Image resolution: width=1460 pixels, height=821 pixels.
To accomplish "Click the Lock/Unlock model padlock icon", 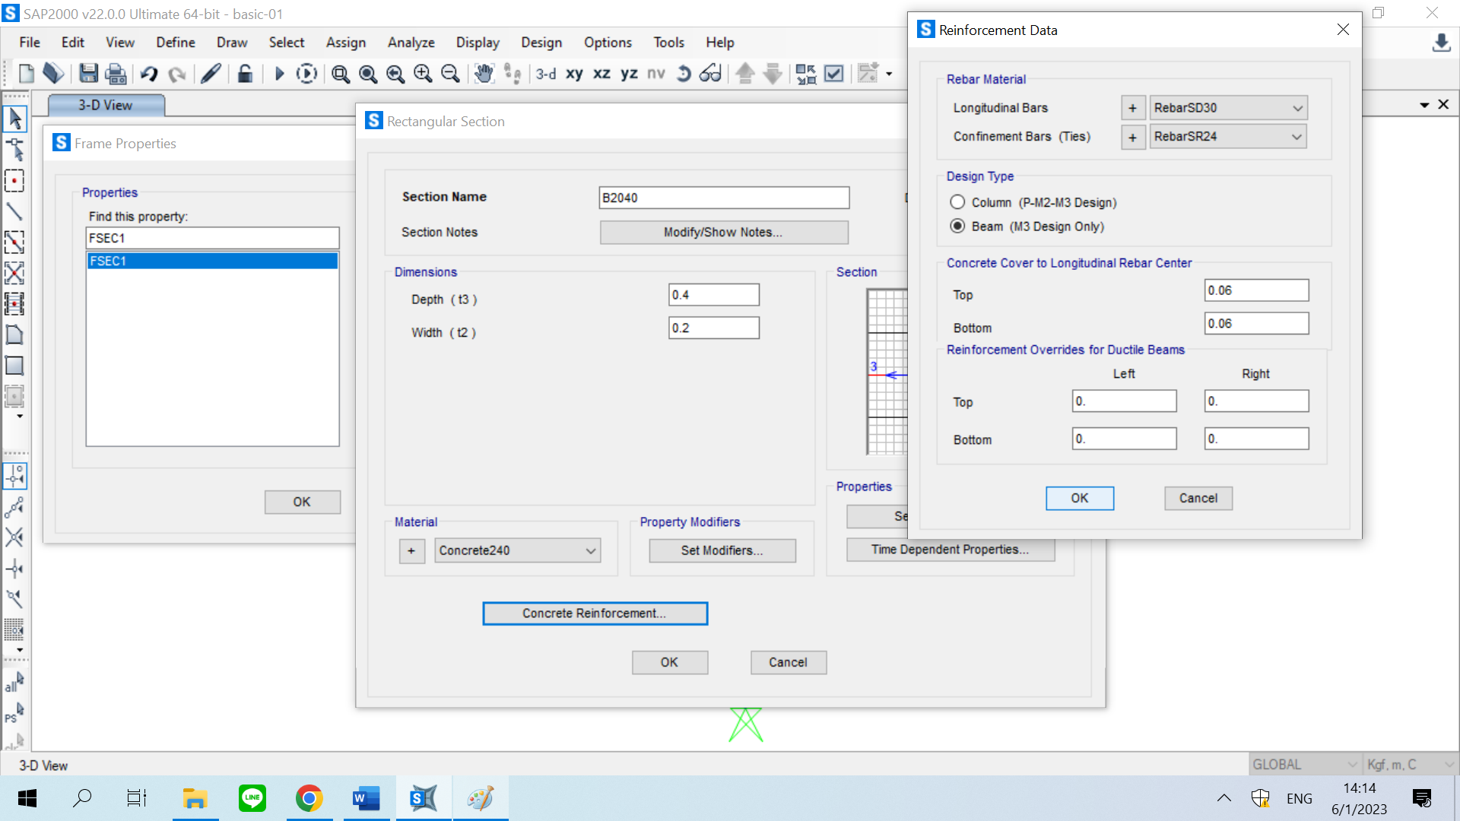I will pyautogui.click(x=245, y=74).
